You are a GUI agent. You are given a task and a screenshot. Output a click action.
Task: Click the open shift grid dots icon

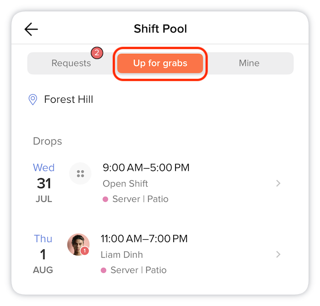pos(80,174)
